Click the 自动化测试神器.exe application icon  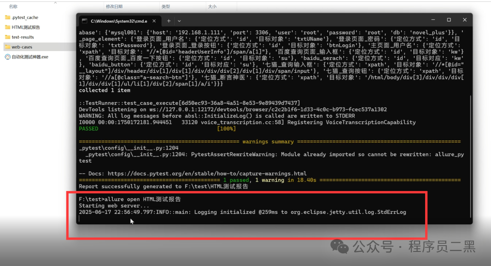tap(8, 57)
